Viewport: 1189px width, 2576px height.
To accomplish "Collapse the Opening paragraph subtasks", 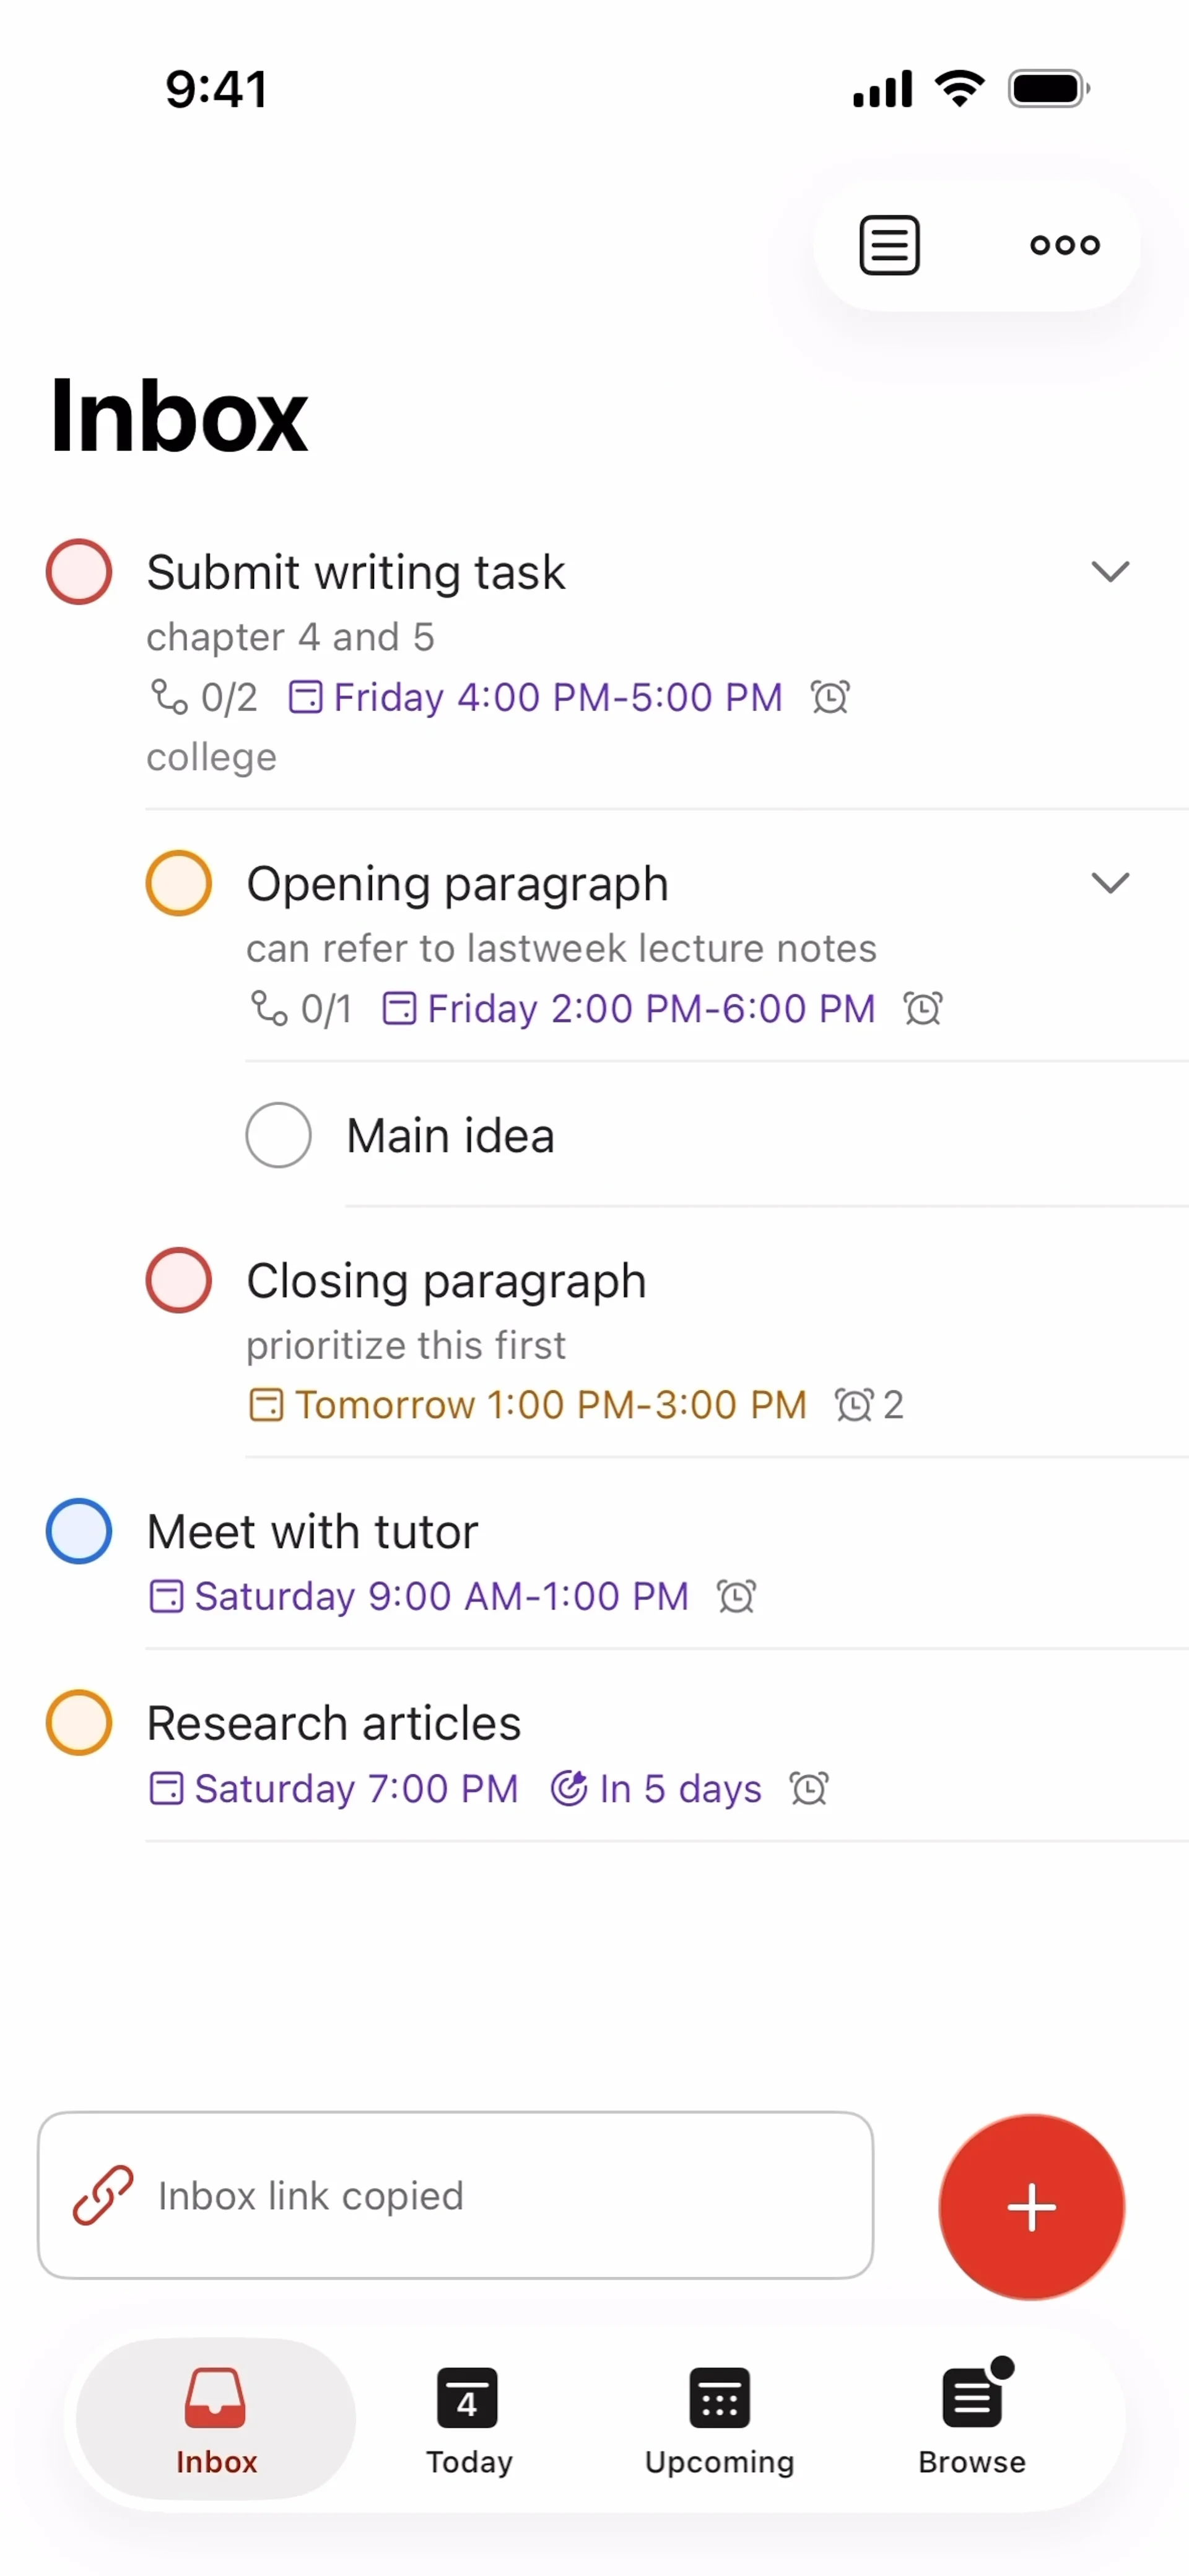I will pyautogui.click(x=1110, y=883).
